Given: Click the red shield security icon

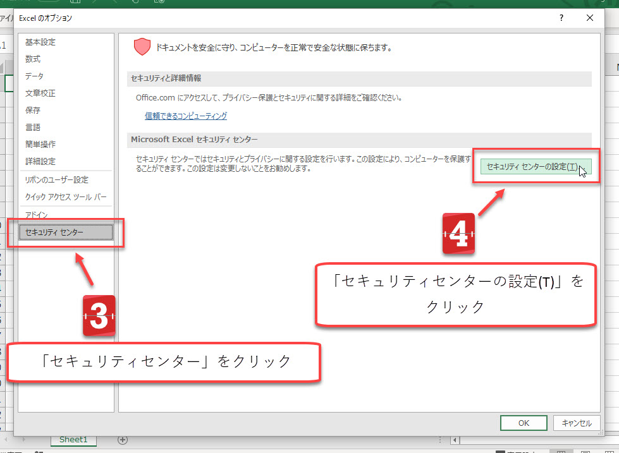Looking at the screenshot, I should click(x=142, y=47).
